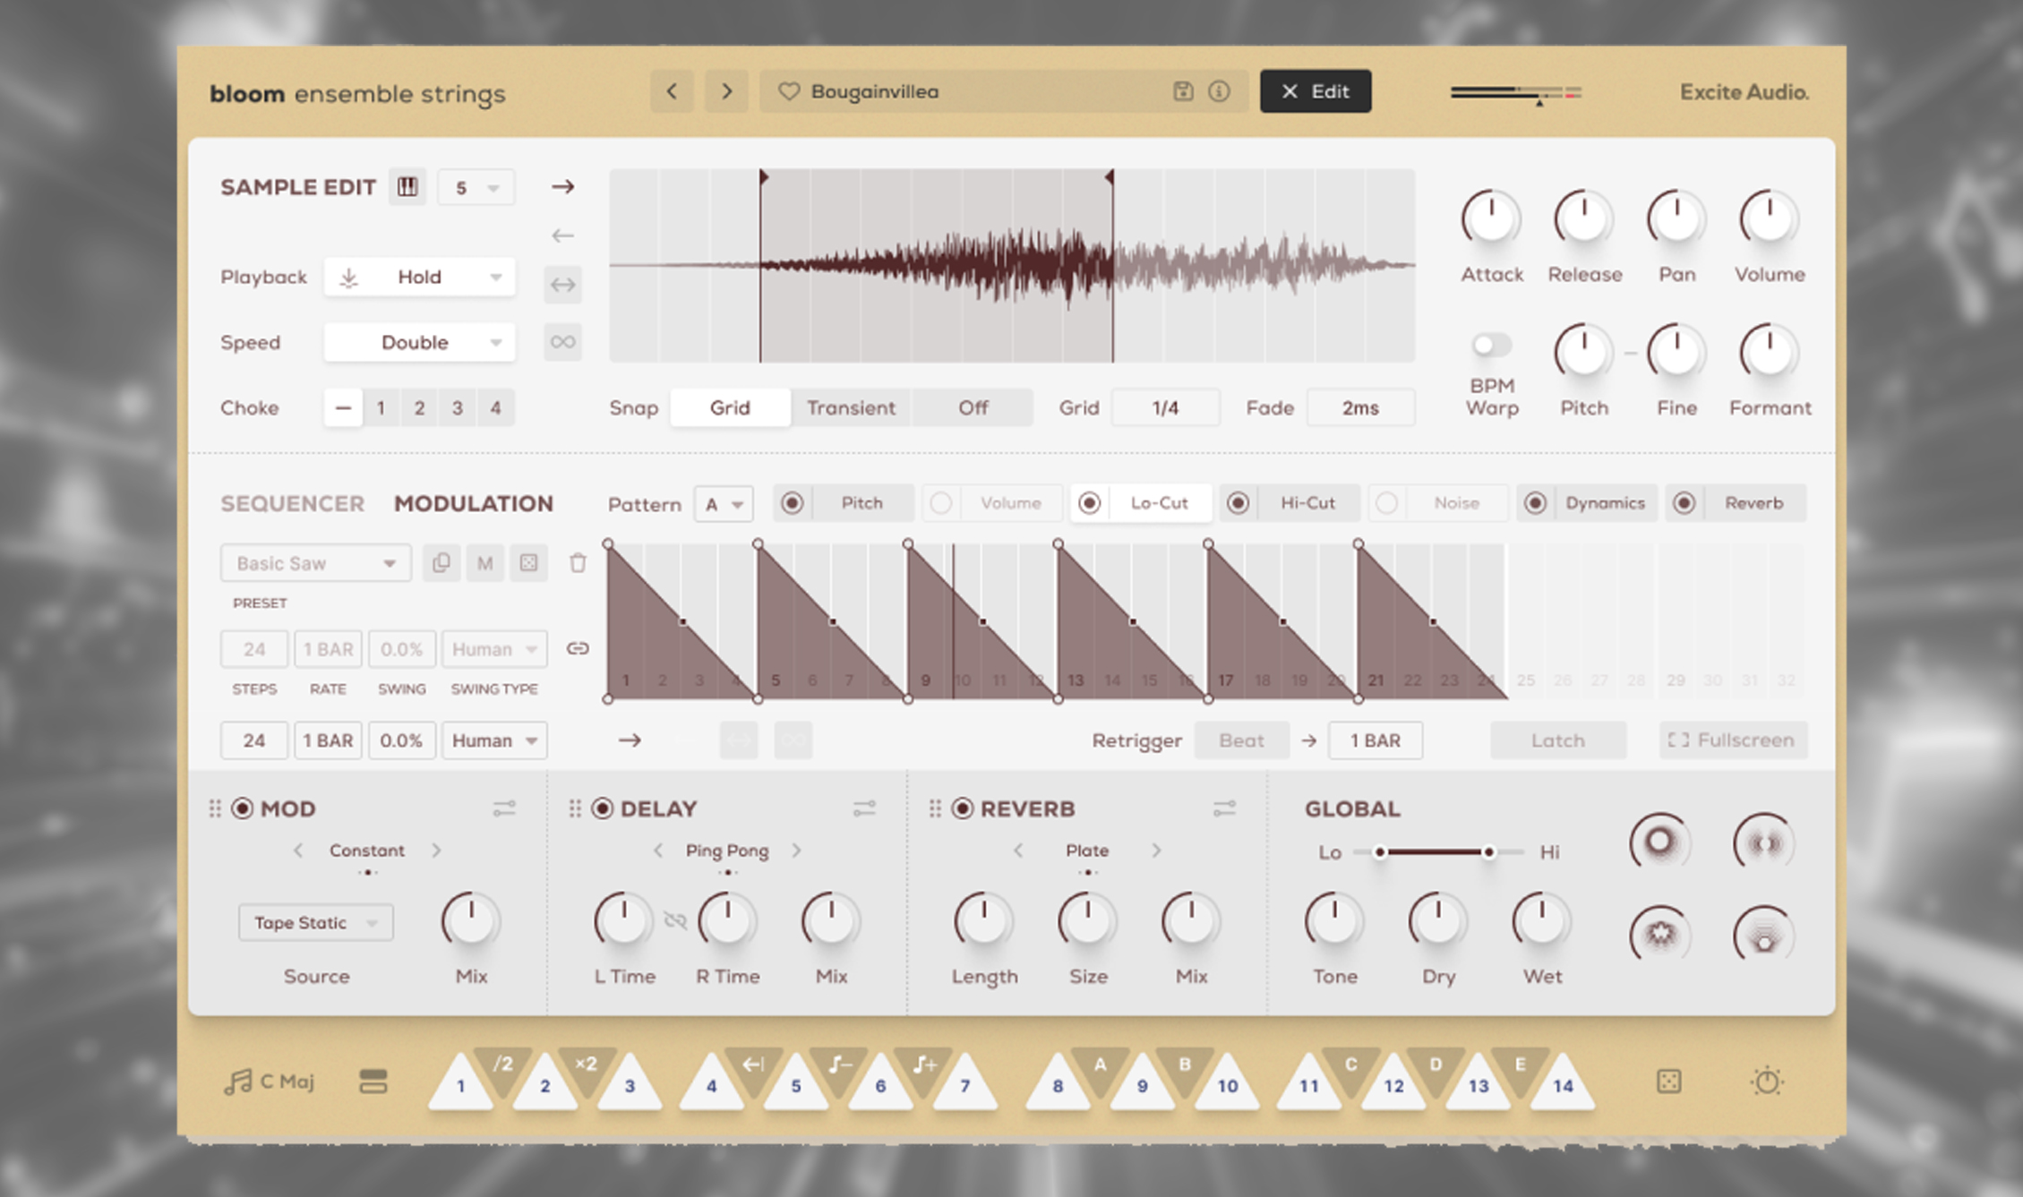The image size is (2023, 1197).
Task: Select choke group 2
Action: [x=419, y=407]
